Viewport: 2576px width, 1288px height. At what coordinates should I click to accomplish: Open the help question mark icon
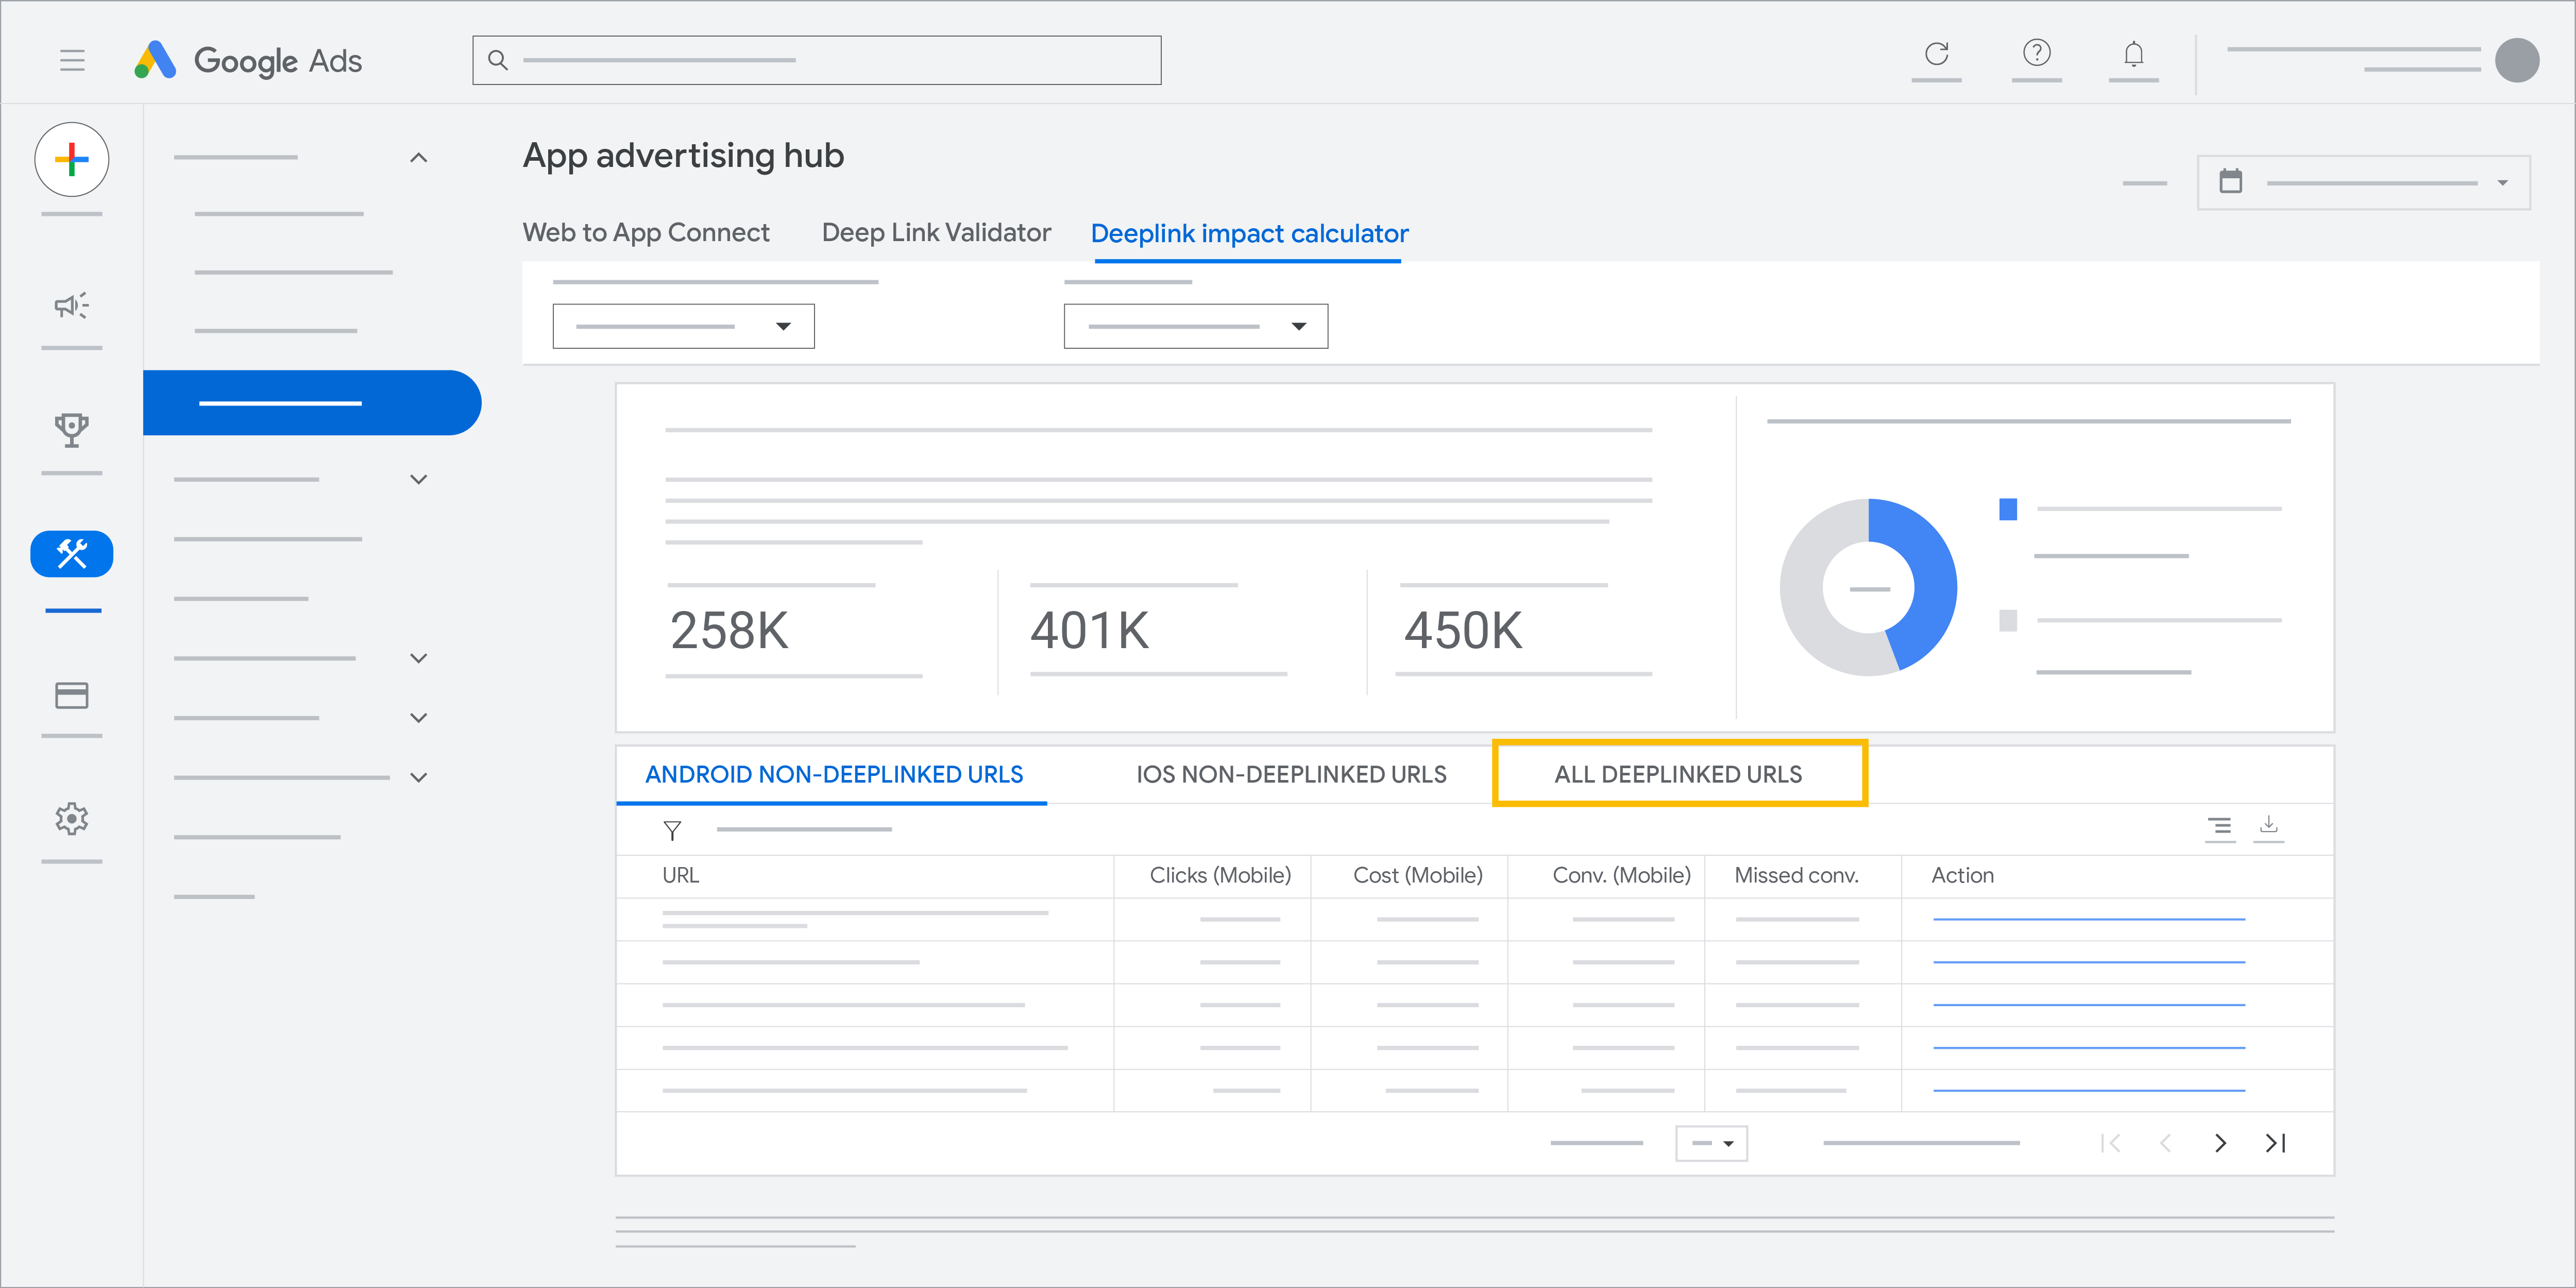pyautogui.click(x=2036, y=53)
